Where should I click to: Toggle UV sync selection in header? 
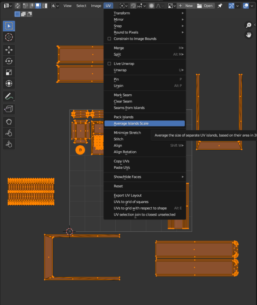point(18,6)
